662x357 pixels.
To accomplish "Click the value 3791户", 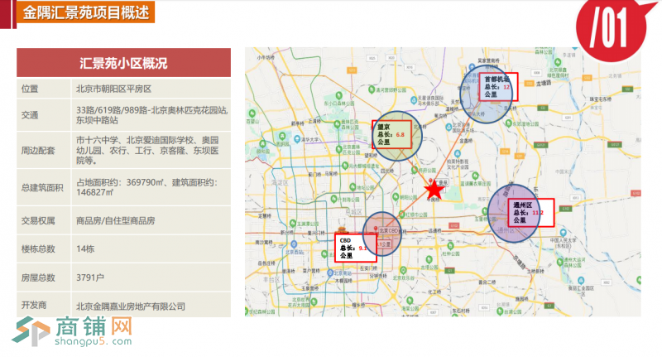I will click(90, 277).
